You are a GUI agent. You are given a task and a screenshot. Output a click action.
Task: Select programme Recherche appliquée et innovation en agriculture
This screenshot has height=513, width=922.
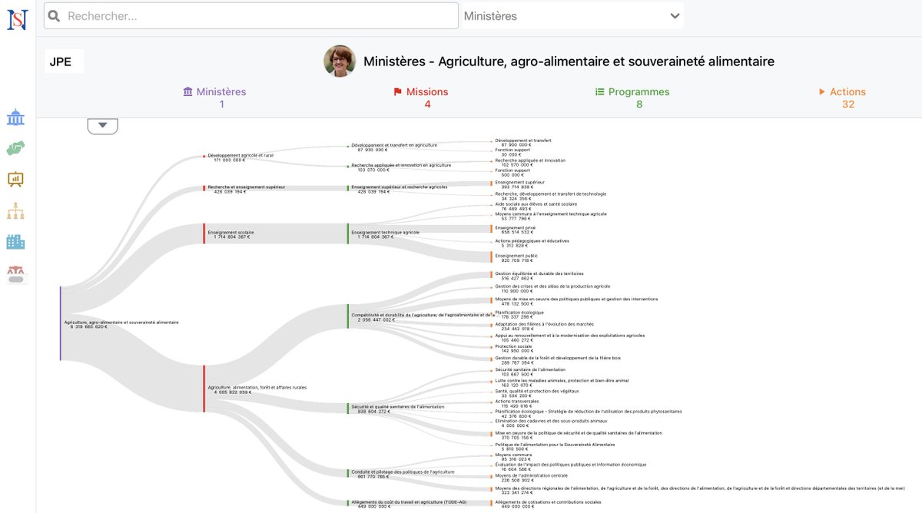coord(400,167)
